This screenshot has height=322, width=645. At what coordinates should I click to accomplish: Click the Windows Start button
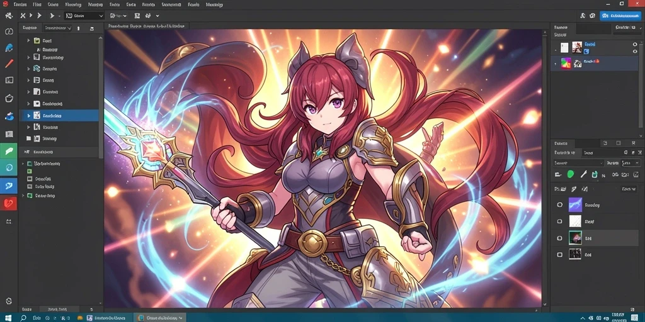point(9,318)
